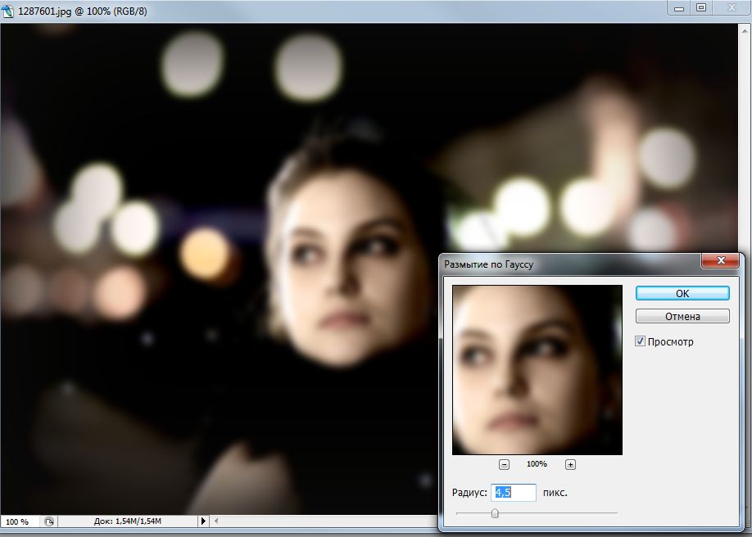Click the Размытие по Гауссу dialog title
Viewport: 752px width, 537px height.
(488, 264)
